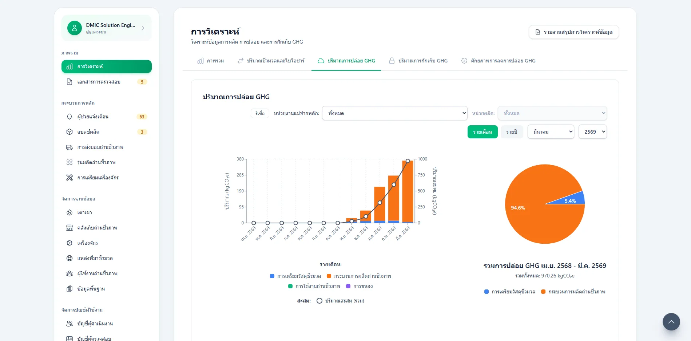Click the เตาเผา flame icon
Image resolution: width=691 pixels, height=341 pixels.
(x=70, y=212)
